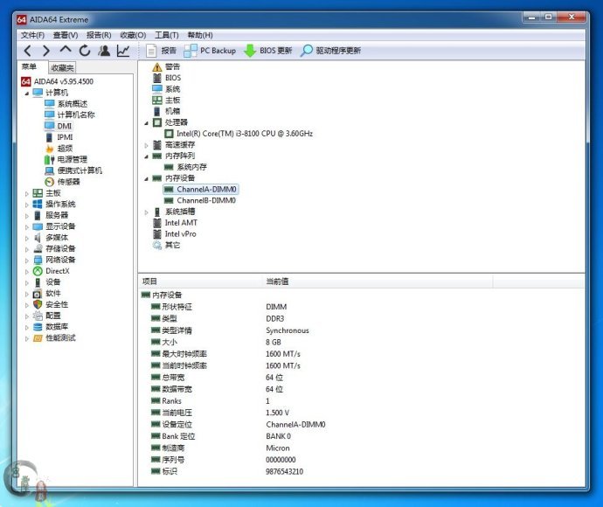Collapse the 处理器 node in DMI list
603x507 pixels.
click(x=146, y=123)
